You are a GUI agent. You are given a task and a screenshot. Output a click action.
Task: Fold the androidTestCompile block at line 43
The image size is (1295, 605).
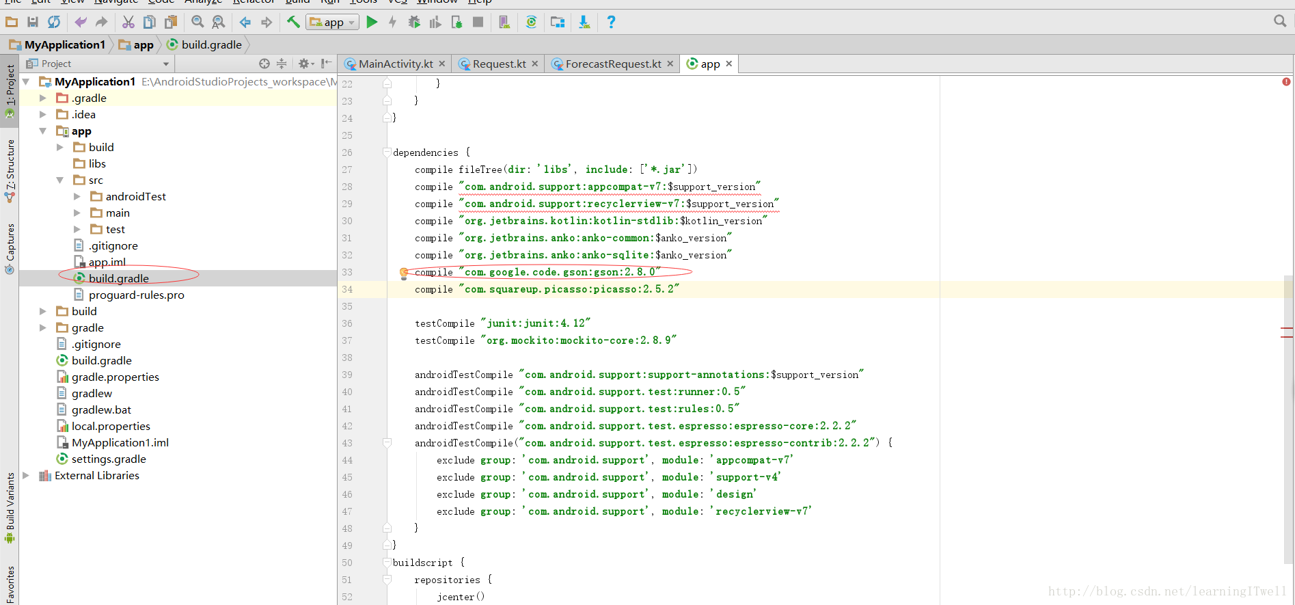click(x=387, y=442)
